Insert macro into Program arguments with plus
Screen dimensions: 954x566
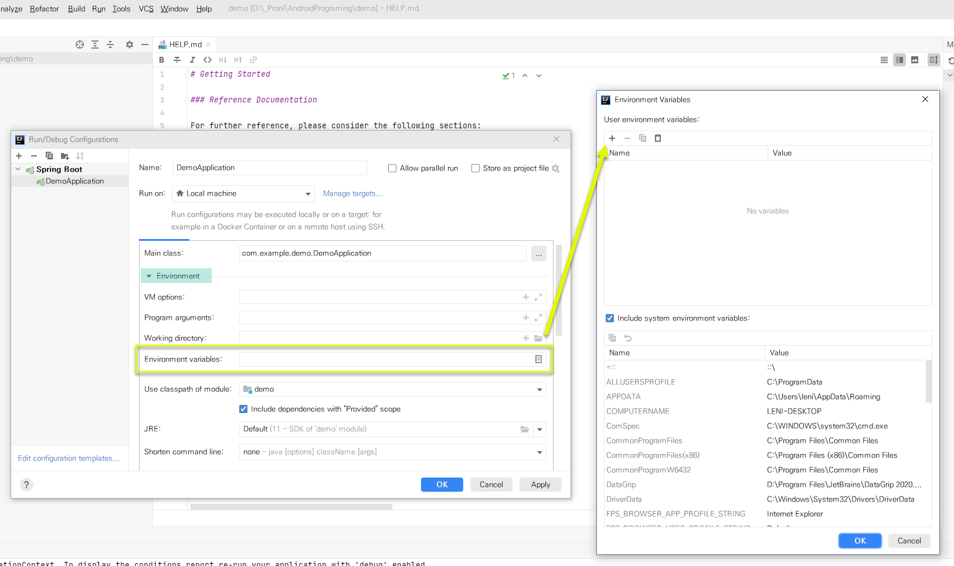click(526, 318)
